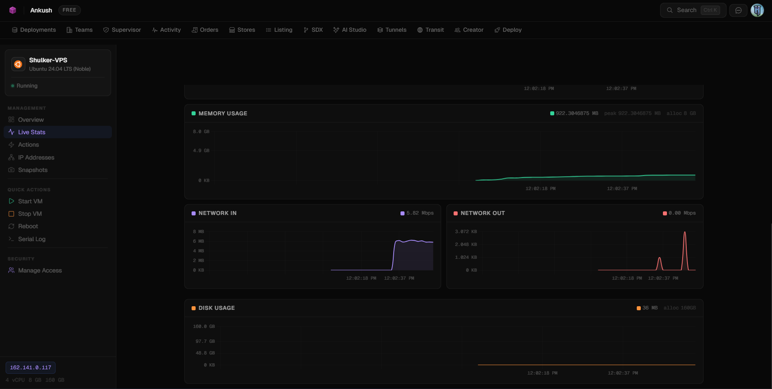Select Live Stats in the sidebar
Viewport: 772px width, 389px height.
tap(58, 132)
